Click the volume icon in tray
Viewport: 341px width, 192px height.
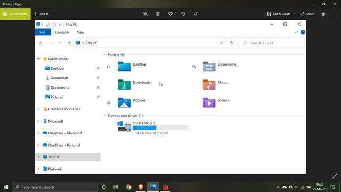(x=296, y=187)
